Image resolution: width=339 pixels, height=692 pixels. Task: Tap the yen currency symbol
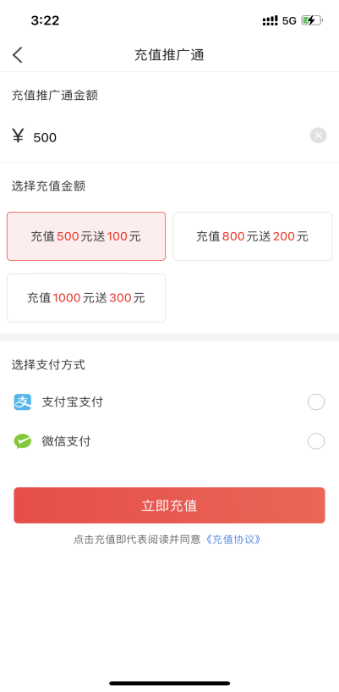point(18,136)
